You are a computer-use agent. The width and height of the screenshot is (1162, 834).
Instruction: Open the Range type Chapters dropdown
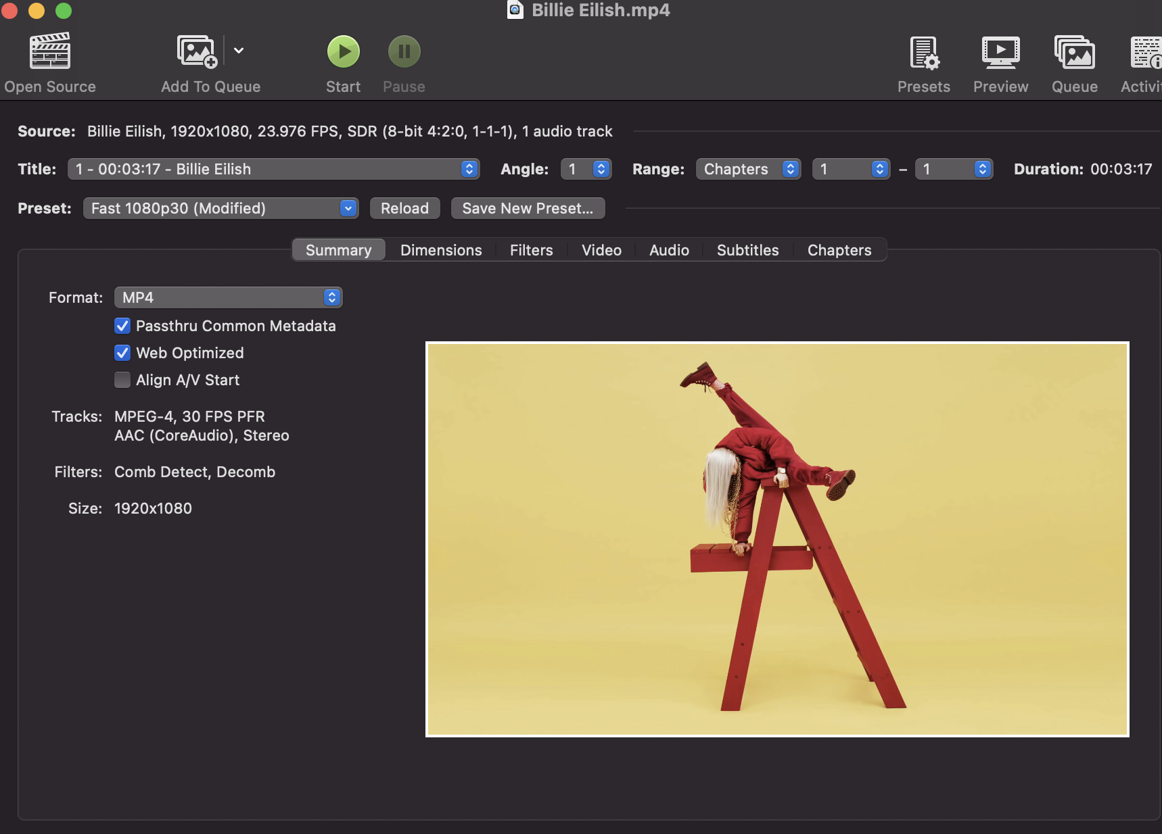click(748, 169)
